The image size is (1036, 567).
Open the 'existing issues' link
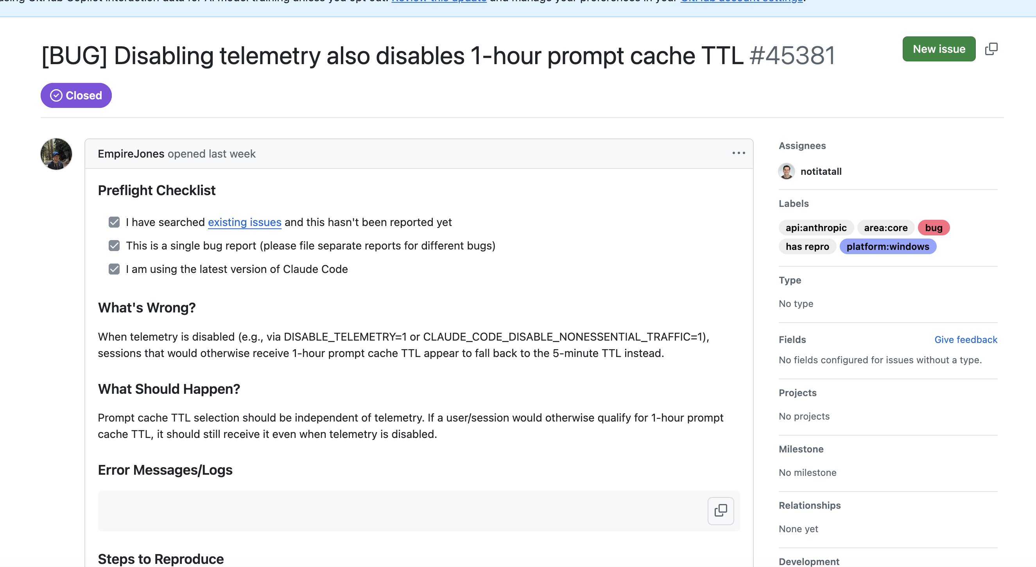pyautogui.click(x=244, y=222)
